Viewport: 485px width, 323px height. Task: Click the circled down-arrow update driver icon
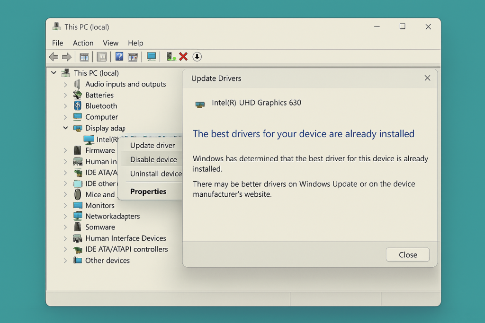pyautogui.click(x=197, y=56)
